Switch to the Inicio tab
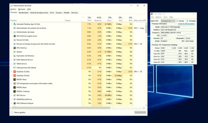The width and height of the screenshot is (208, 123). (52, 13)
